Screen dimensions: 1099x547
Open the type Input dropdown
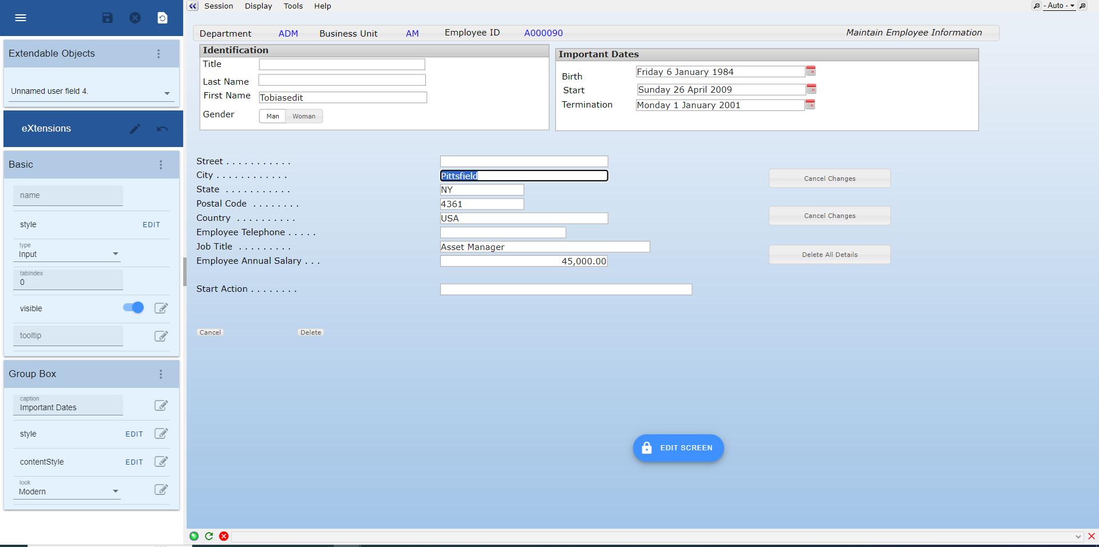pyautogui.click(x=115, y=254)
